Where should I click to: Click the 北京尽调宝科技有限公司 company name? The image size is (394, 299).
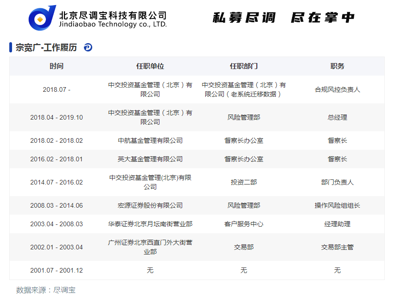point(113,14)
